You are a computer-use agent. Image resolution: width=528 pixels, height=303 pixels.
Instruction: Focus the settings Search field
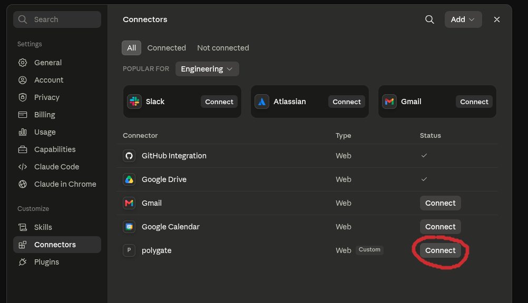pyautogui.click(x=57, y=19)
